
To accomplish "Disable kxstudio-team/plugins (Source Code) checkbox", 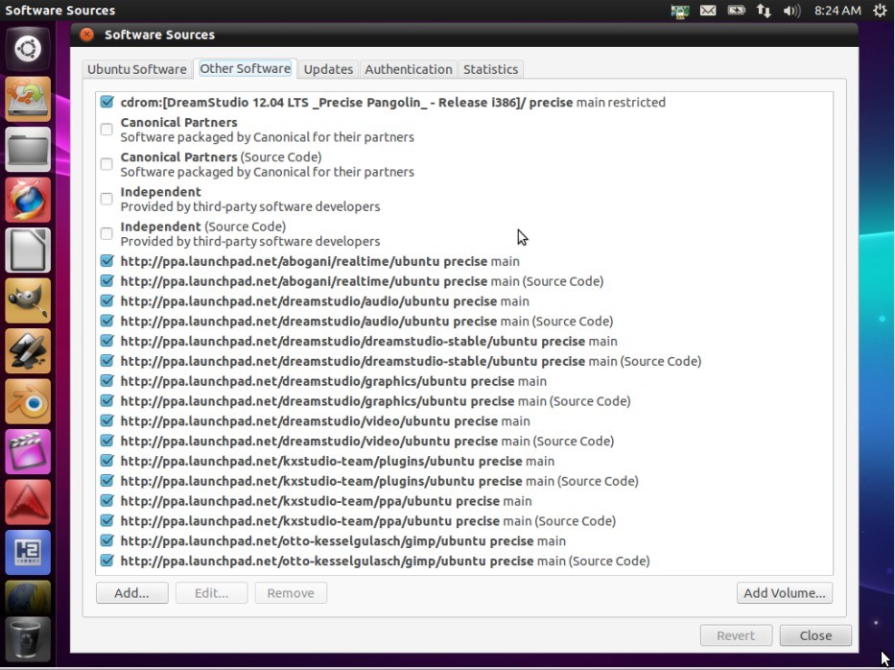I will point(106,481).
